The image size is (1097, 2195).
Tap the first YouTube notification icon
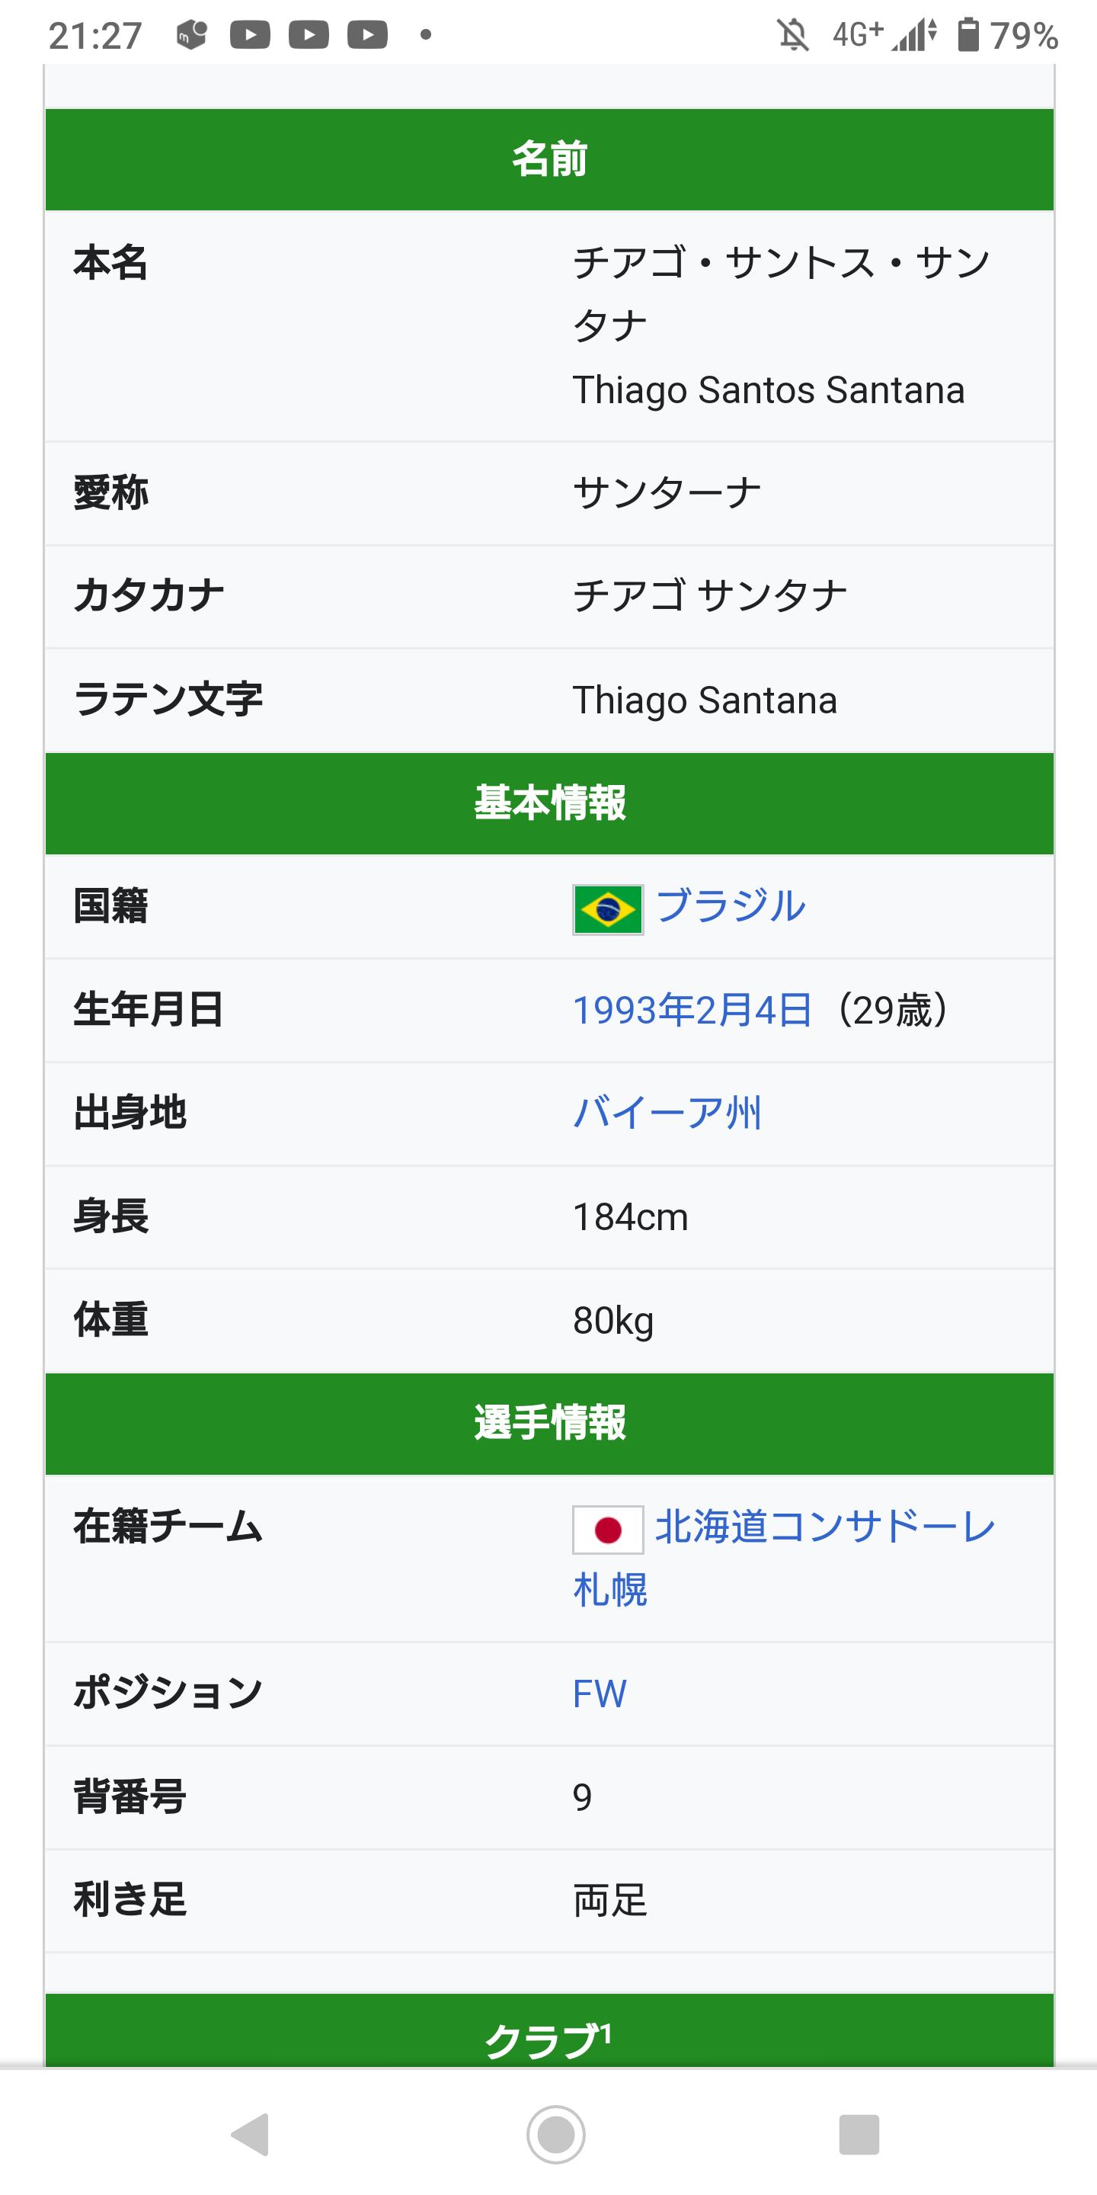point(251,35)
